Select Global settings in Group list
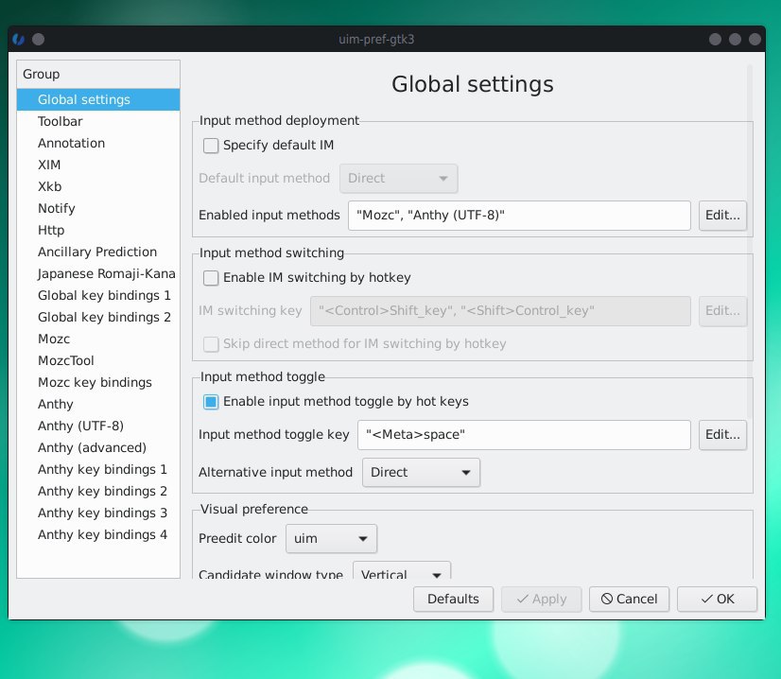781x679 pixels. 98,99
